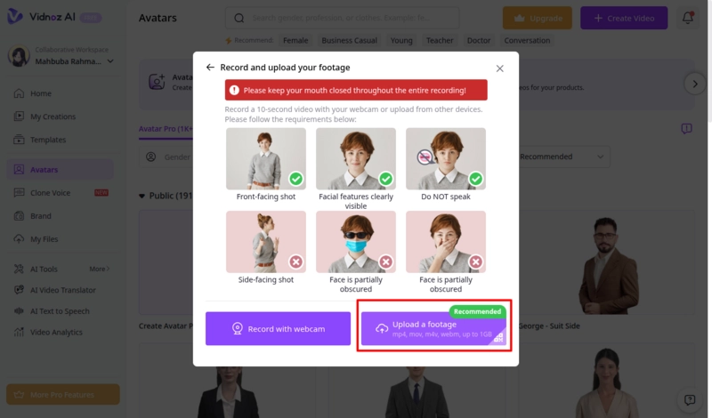Open the Gender filter dropdown
The width and height of the screenshot is (712, 418).
pos(167,157)
